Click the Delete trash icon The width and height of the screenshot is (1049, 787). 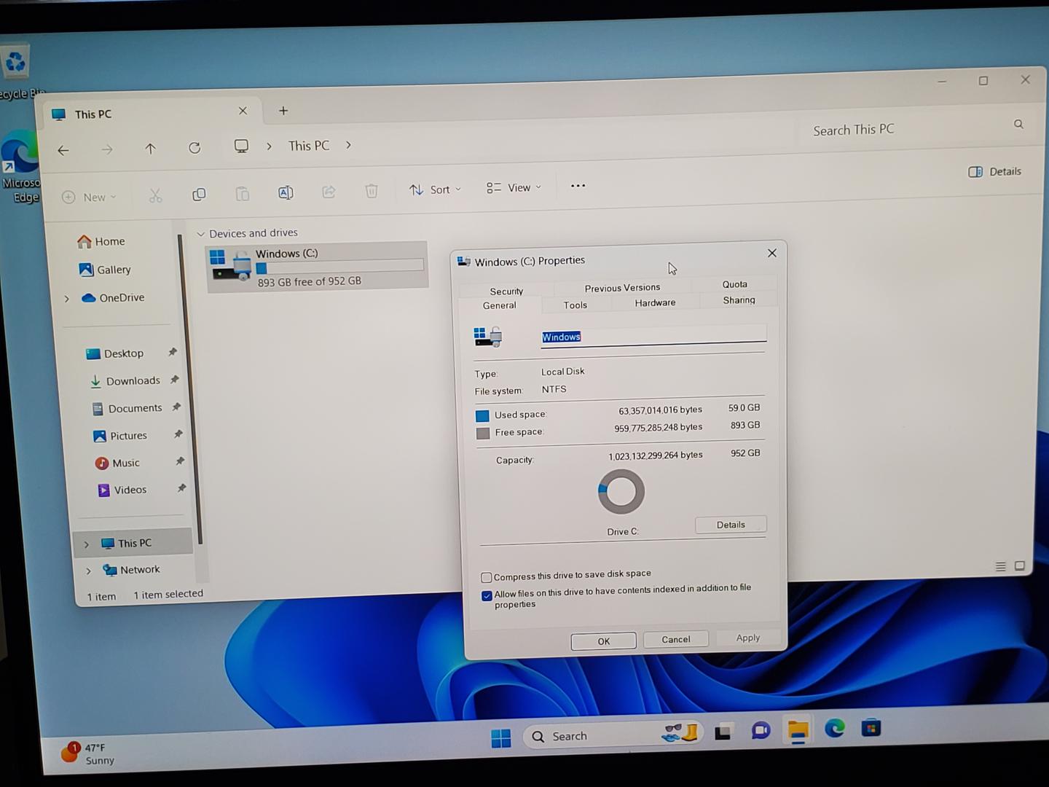click(372, 191)
